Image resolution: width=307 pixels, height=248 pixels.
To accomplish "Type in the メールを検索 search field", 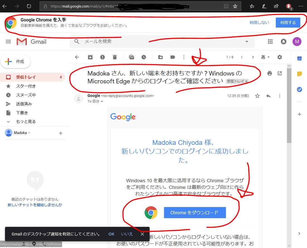I will [x=162, y=41].
